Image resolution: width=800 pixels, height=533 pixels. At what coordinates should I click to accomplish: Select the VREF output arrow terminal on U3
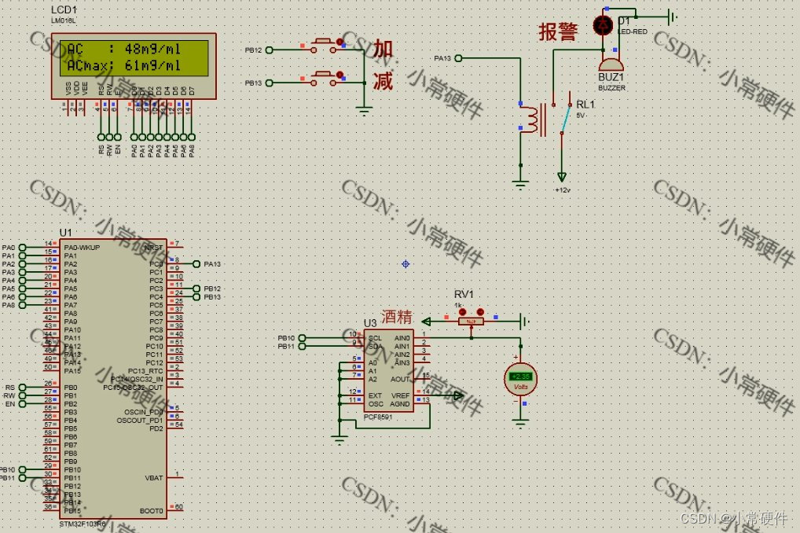click(458, 395)
